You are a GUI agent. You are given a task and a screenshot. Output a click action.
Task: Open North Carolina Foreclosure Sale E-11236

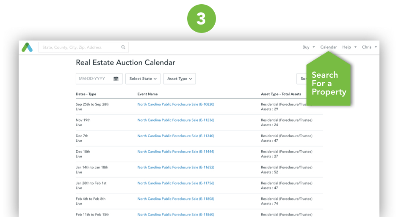coord(176,120)
